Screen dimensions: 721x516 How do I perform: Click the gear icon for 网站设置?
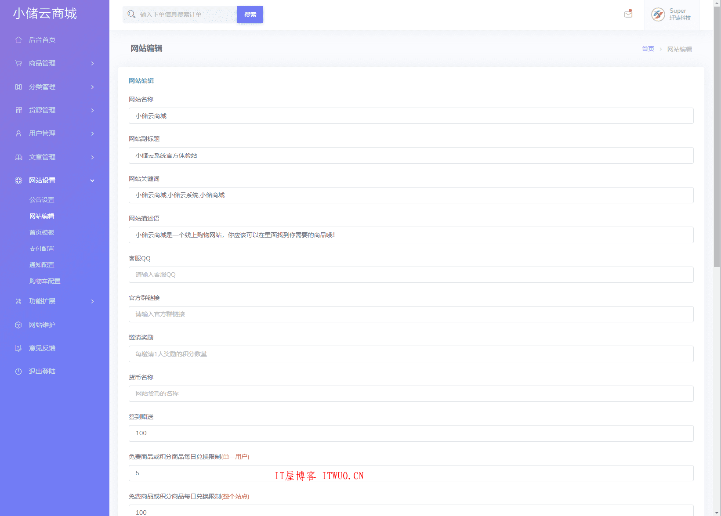(x=18, y=180)
